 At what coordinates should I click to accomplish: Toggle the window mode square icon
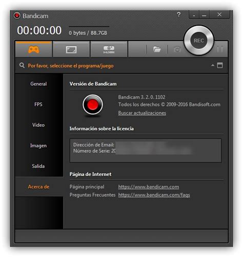220,65
